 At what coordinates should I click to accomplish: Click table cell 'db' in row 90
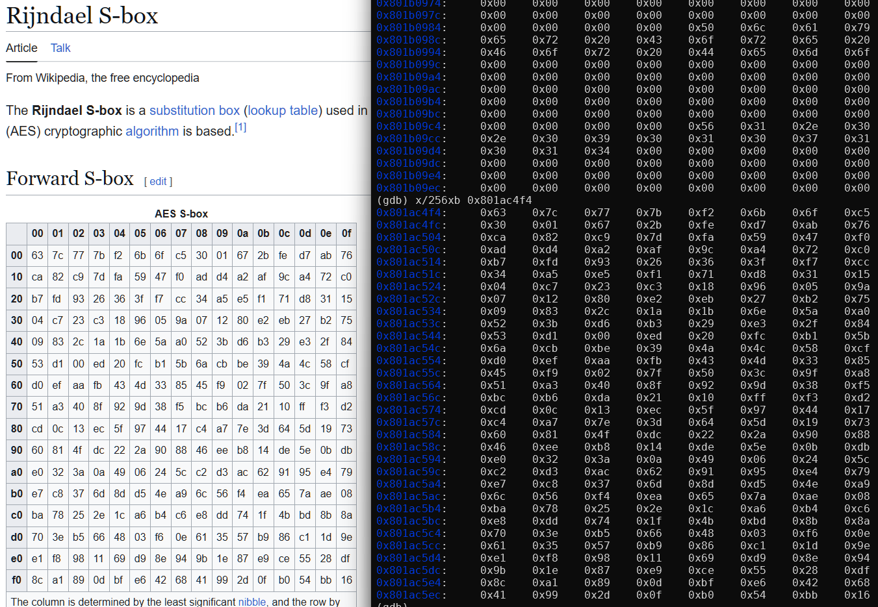[x=346, y=450]
